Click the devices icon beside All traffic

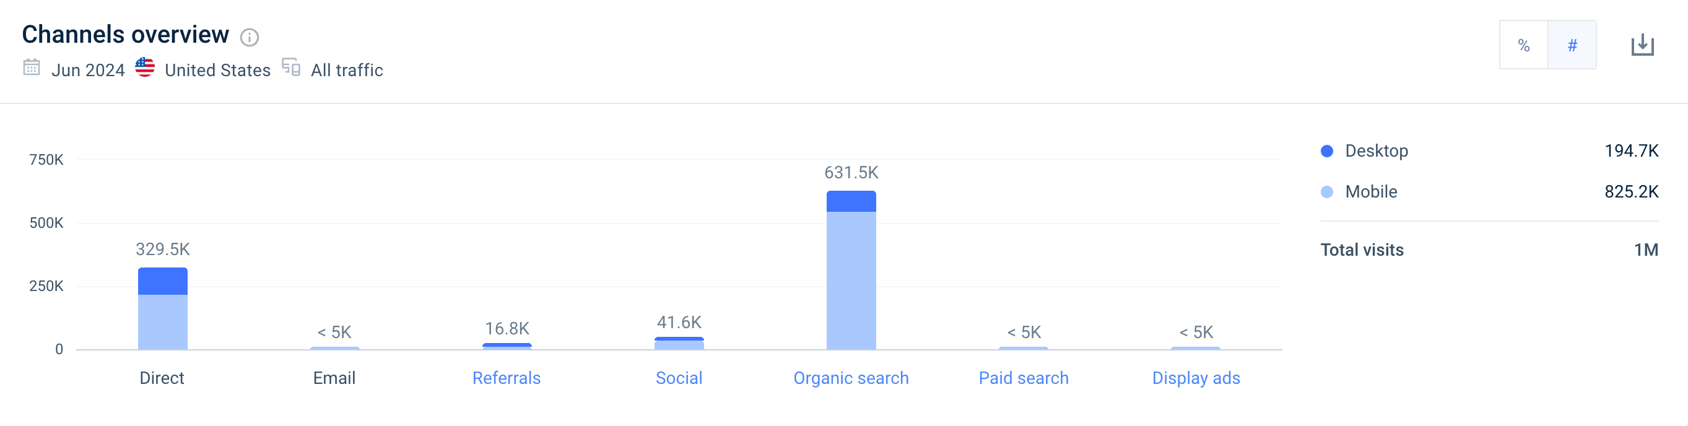coord(291,67)
